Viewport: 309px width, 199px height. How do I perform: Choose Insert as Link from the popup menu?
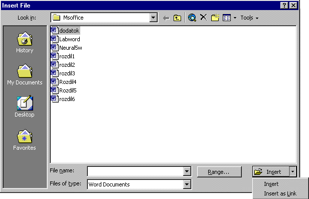tap(280, 193)
